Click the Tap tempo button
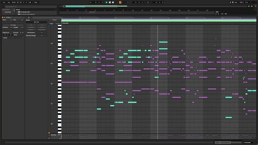The height and width of the screenshot is (145, 258). [x=9, y=2]
